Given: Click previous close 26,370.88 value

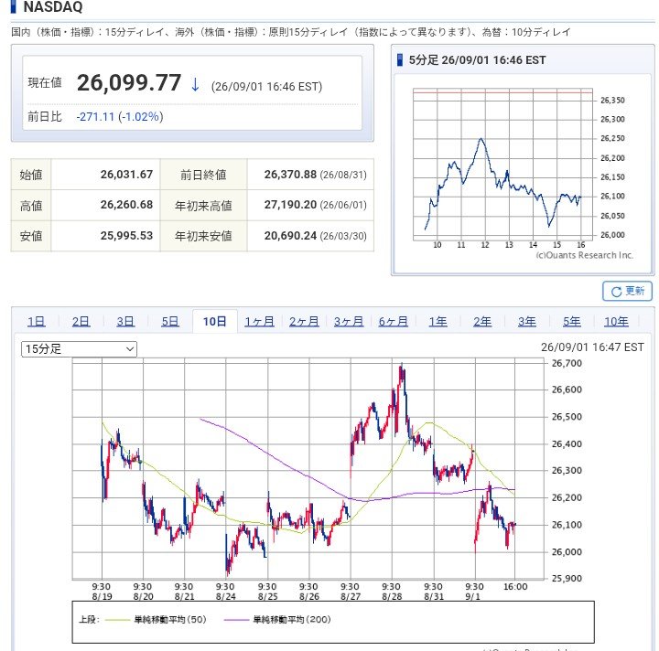Looking at the screenshot, I should coord(290,175).
